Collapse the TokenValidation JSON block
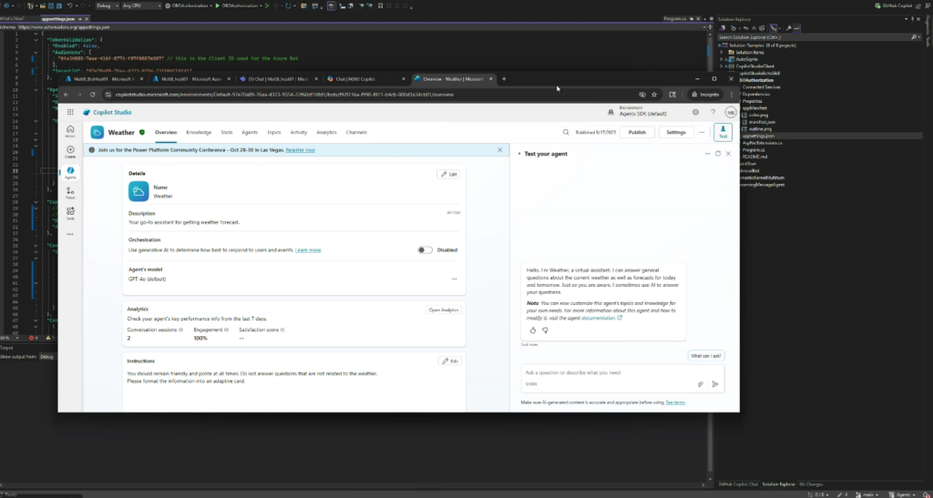933x498 pixels. point(36,39)
